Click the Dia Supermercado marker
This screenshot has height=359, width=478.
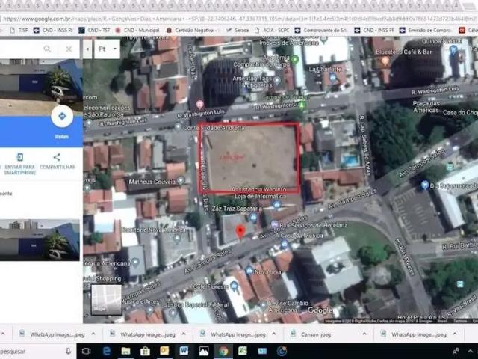[x=425, y=185]
